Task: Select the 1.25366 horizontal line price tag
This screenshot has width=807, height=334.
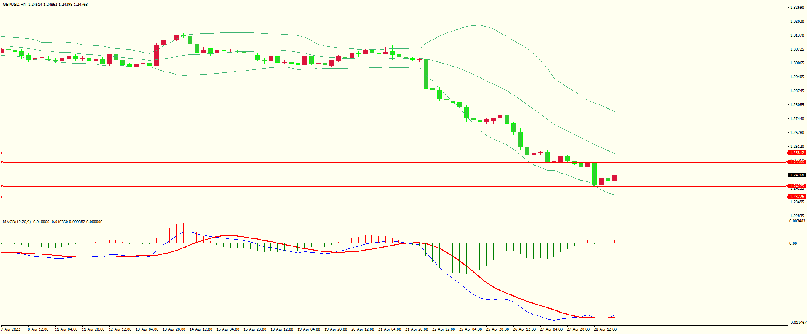Action: pyautogui.click(x=796, y=162)
